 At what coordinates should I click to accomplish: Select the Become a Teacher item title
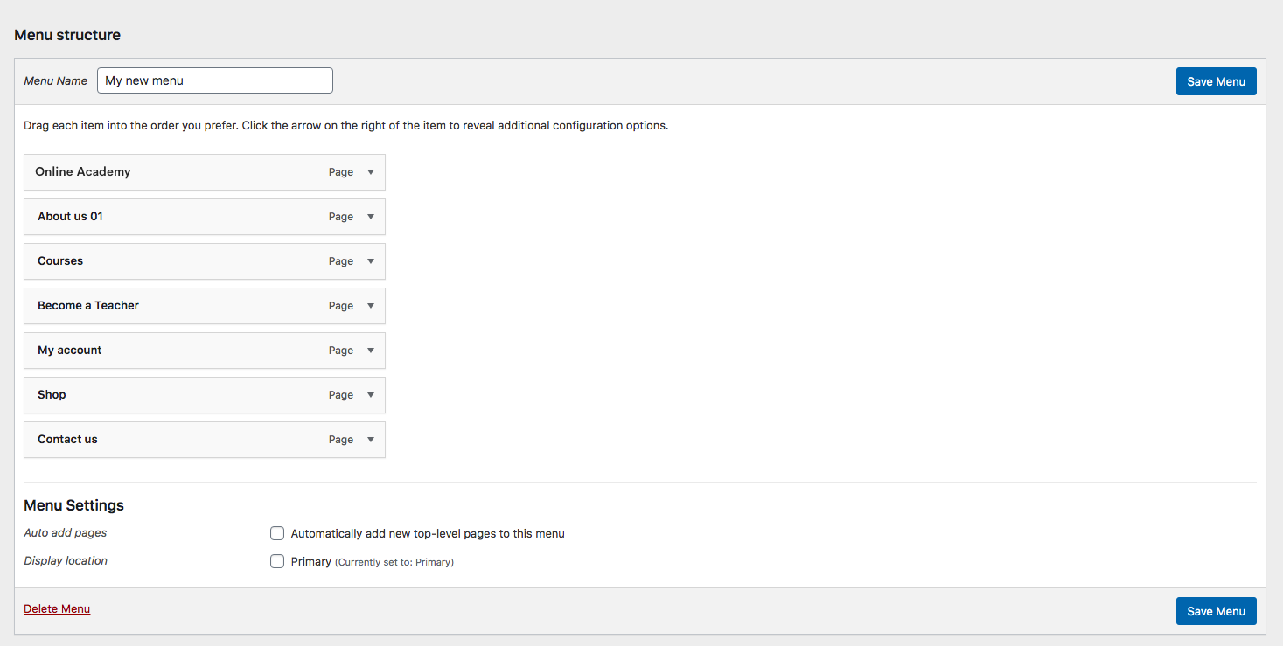(x=88, y=306)
